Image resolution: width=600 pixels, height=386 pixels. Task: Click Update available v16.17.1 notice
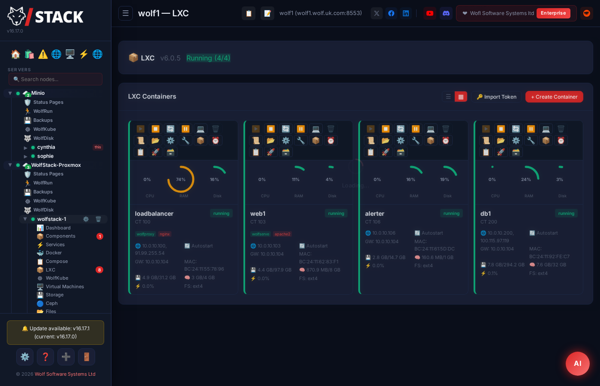(x=55, y=332)
